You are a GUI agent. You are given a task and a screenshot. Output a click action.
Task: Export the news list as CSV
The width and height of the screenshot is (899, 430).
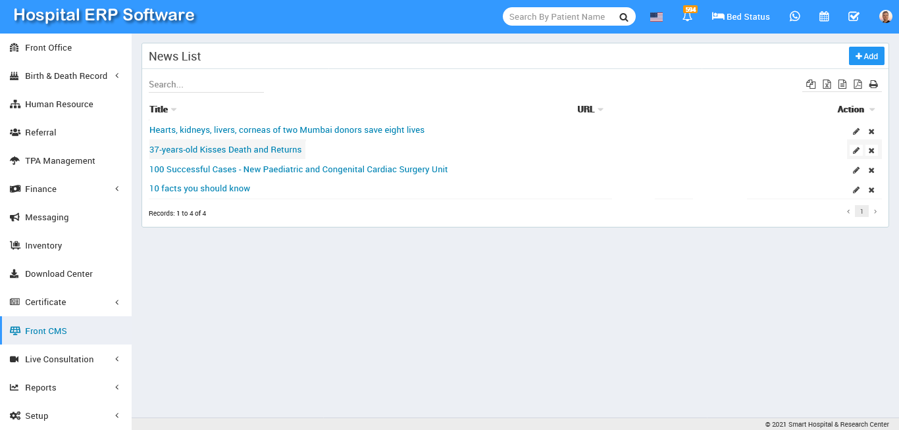point(842,84)
